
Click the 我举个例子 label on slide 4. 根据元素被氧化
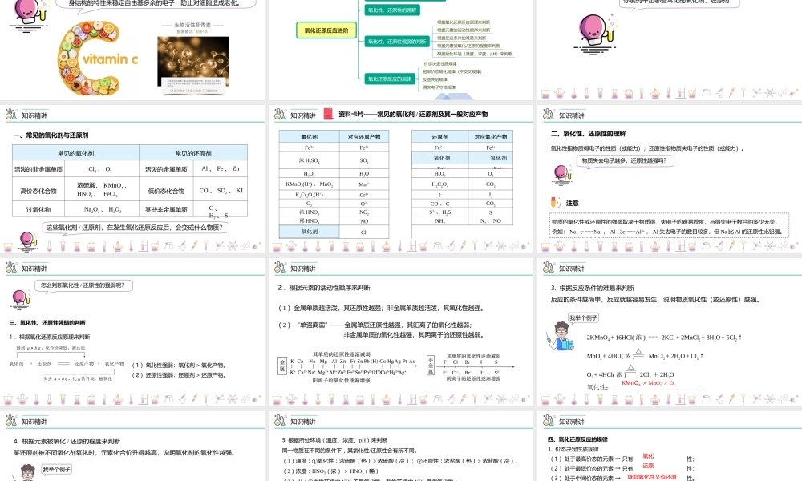point(57,469)
